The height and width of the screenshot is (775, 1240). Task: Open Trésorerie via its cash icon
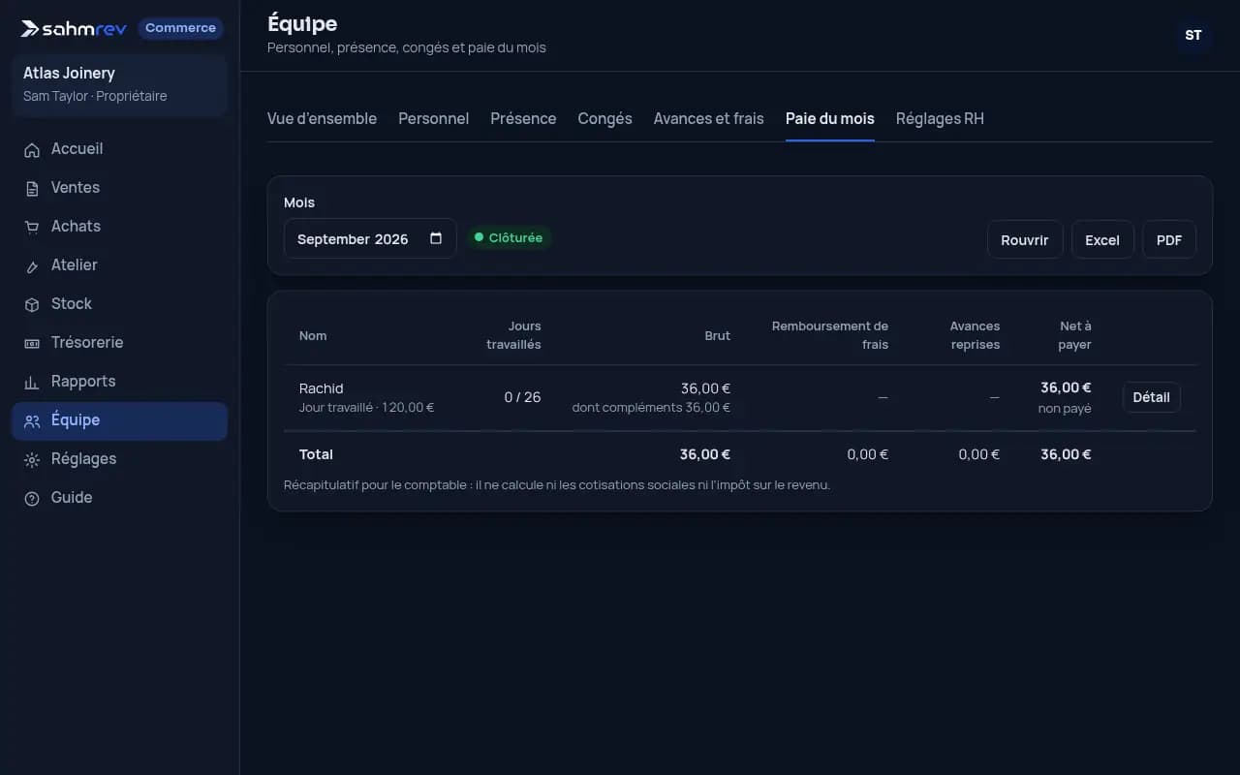click(32, 344)
